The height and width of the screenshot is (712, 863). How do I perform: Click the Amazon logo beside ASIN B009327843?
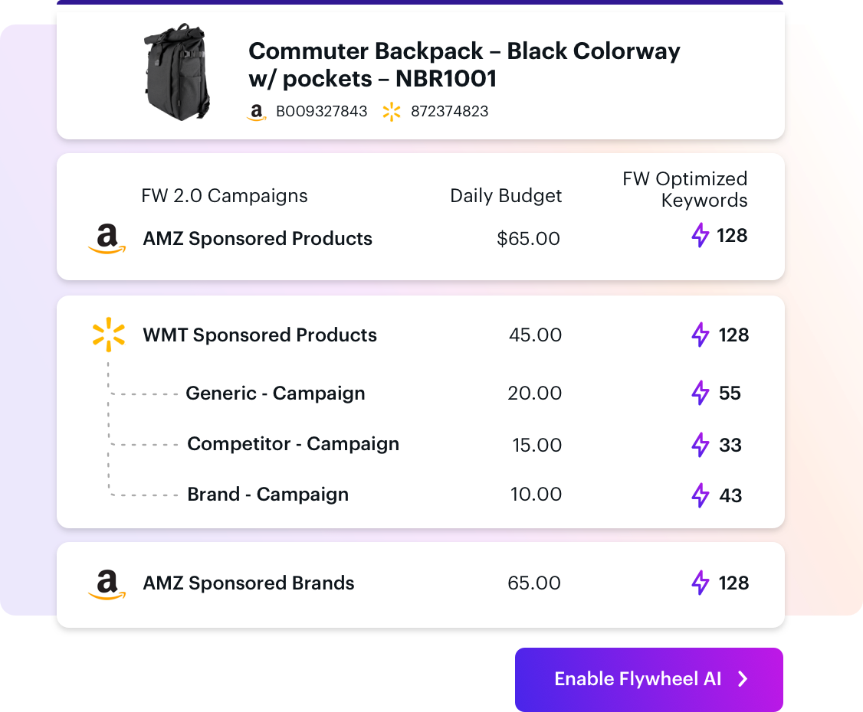click(257, 113)
